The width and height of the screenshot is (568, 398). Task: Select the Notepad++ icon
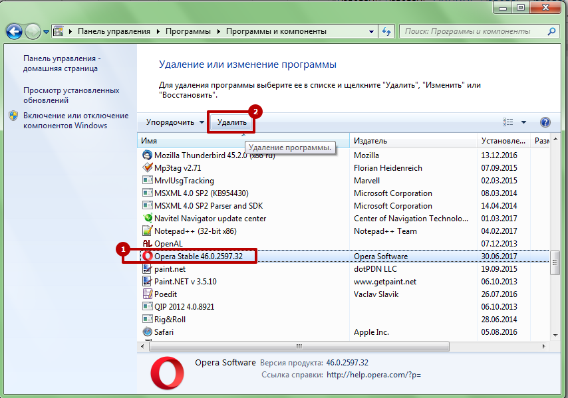148,231
